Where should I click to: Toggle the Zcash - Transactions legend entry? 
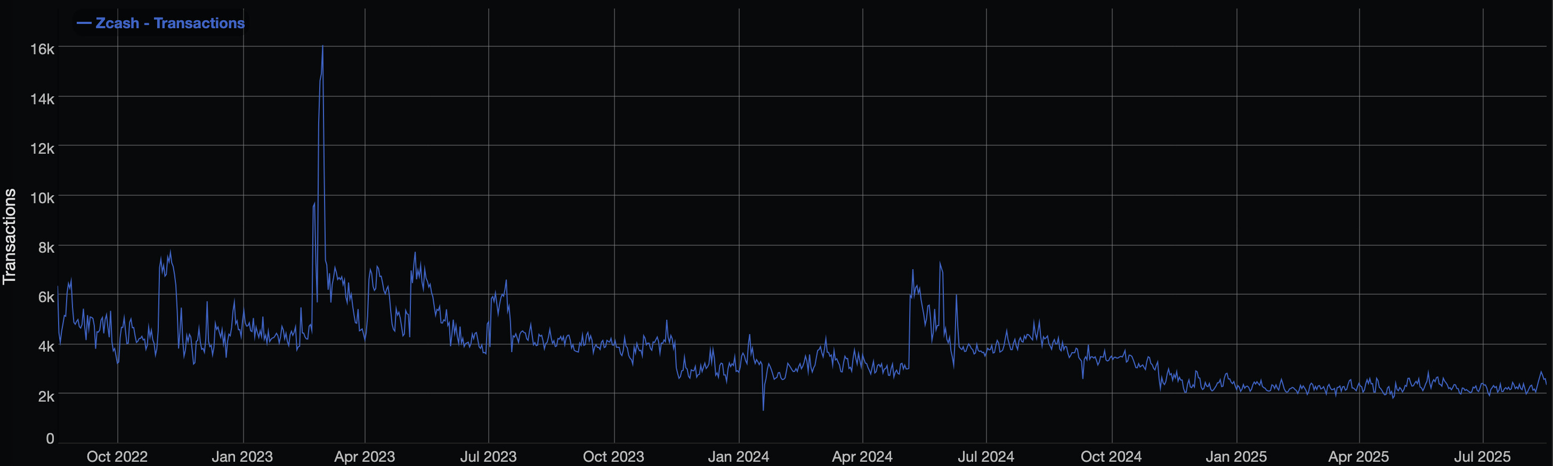(x=160, y=23)
